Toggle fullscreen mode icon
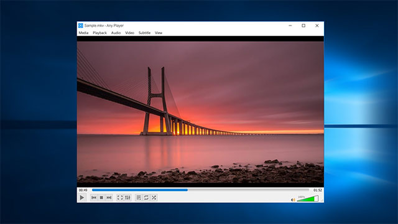The width and height of the screenshot is (398, 224). pyautogui.click(x=120, y=198)
